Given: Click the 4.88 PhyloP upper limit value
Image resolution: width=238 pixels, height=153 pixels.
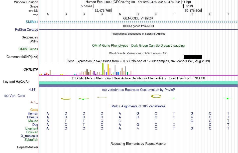Looking at the screenshot, I should tap(32, 90).
